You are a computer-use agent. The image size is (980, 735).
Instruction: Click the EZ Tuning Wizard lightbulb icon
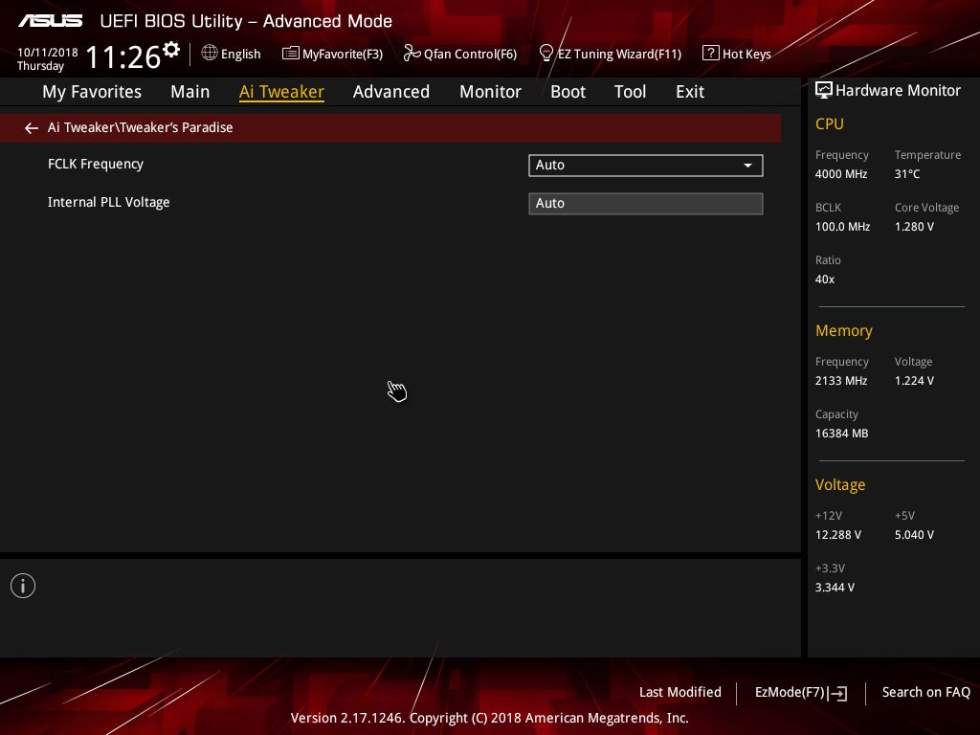point(546,54)
